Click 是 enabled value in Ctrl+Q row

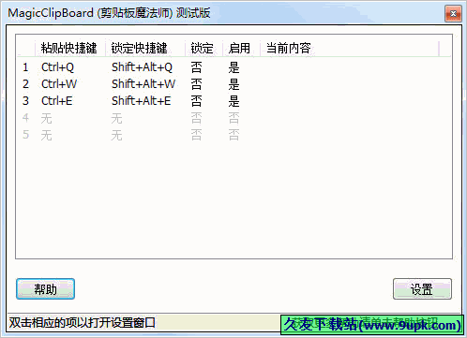(x=233, y=67)
